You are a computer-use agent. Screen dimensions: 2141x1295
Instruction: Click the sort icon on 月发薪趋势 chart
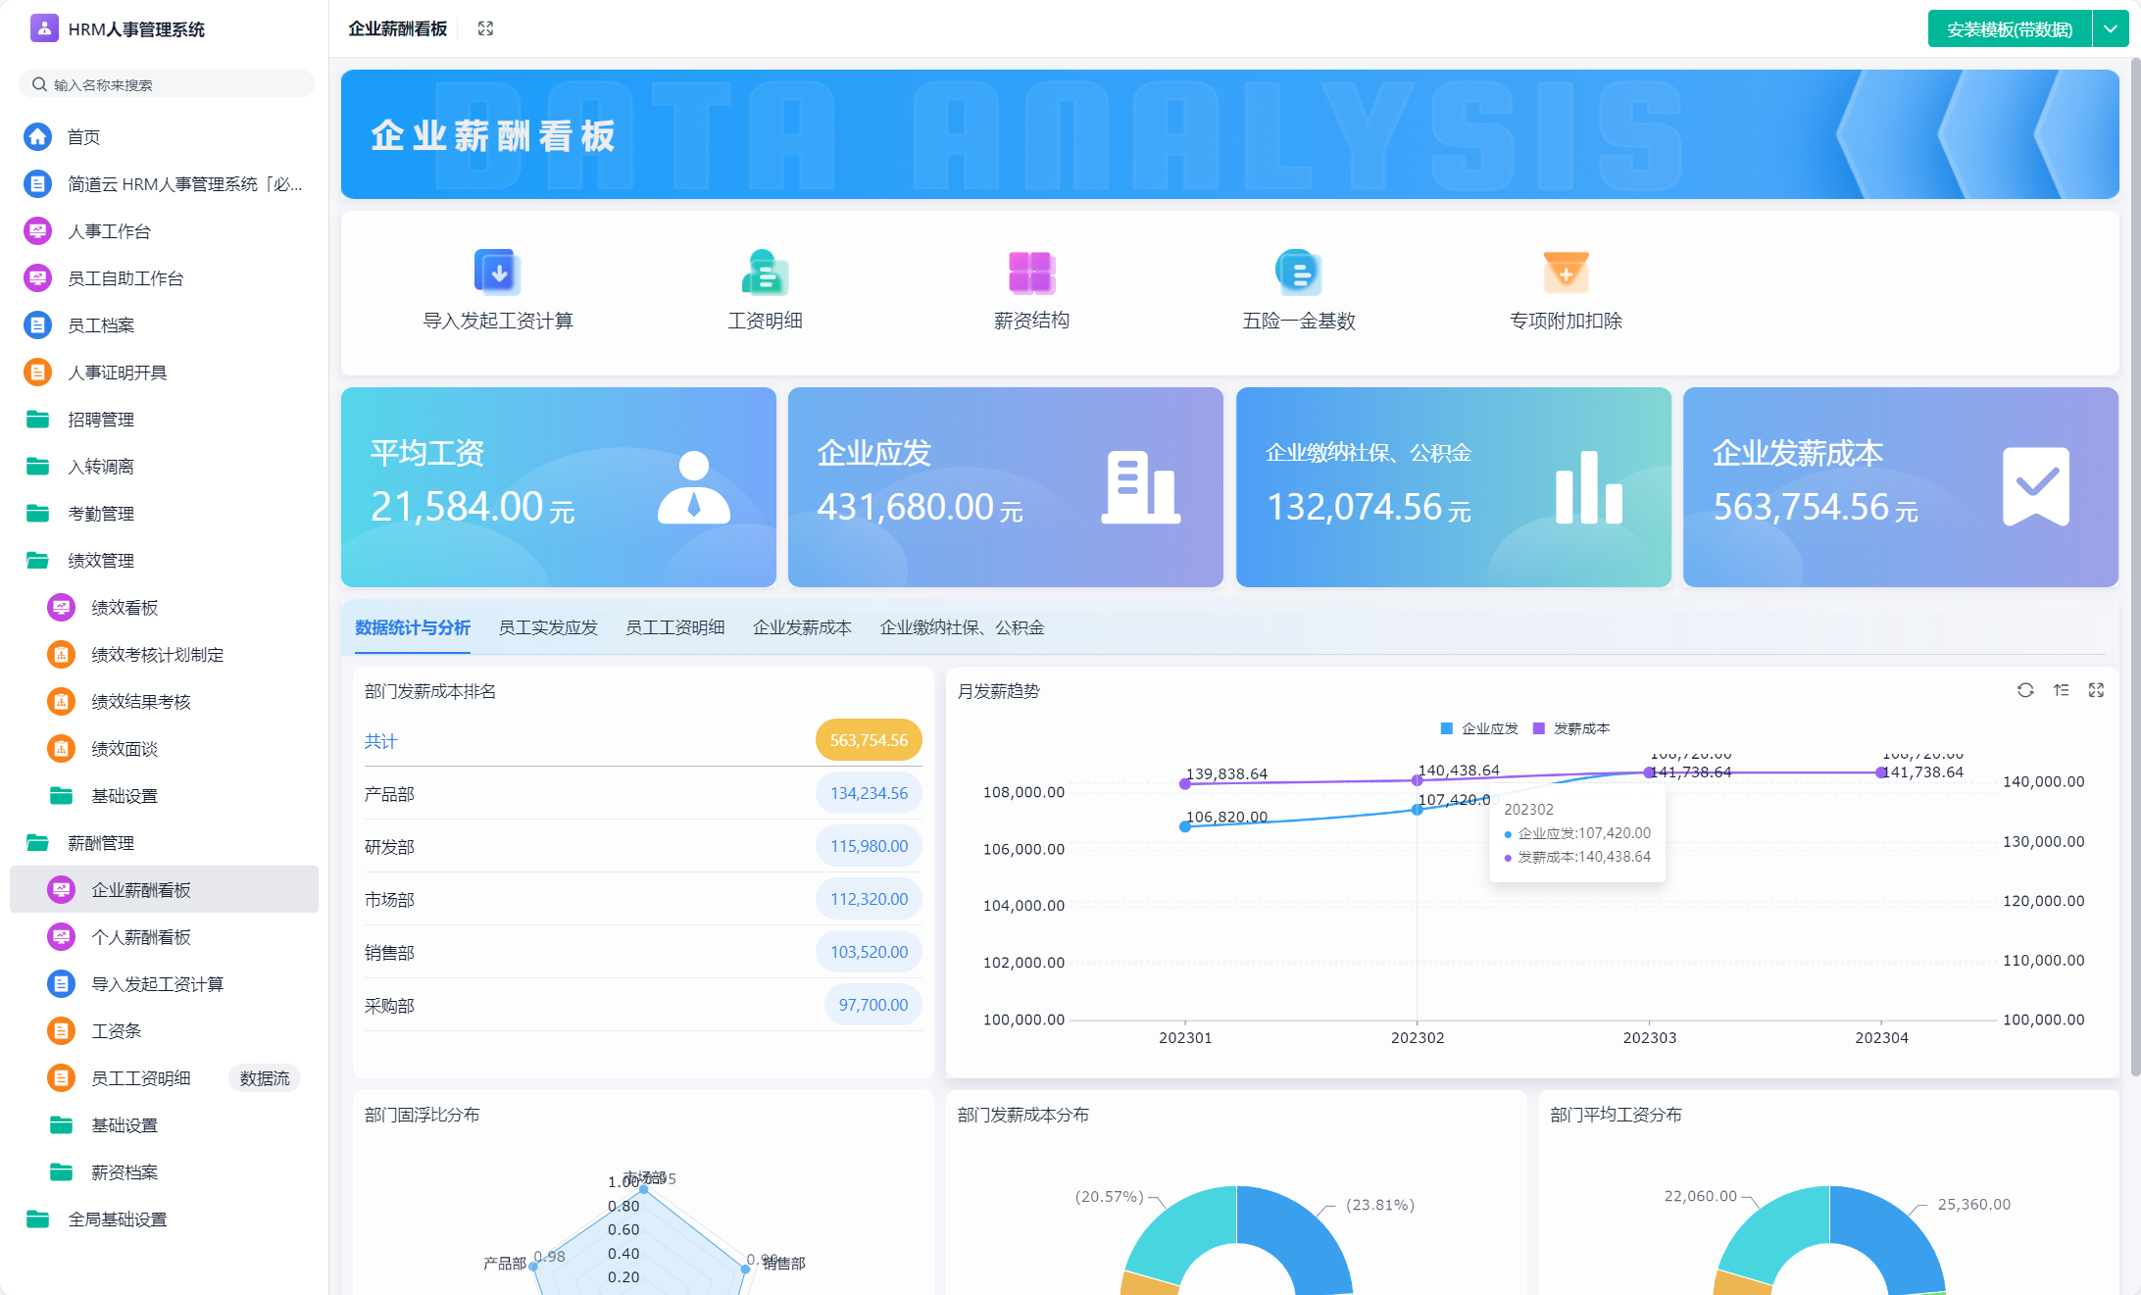click(x=2061, y=690)
